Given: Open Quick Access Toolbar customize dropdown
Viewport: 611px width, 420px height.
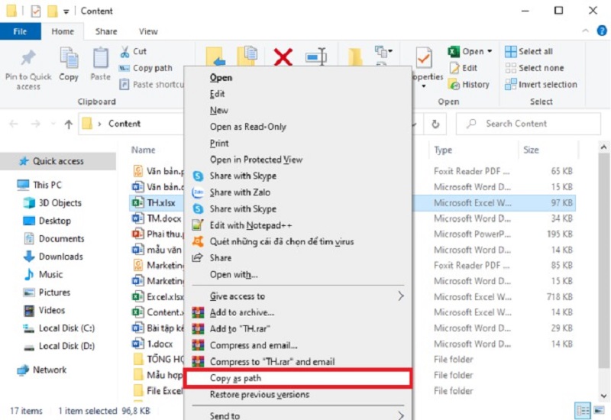Looking at the screenshot, I should pos(66,11).
